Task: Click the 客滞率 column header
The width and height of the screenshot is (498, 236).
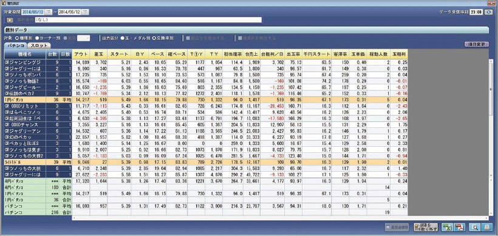Action: click(340, 54)
